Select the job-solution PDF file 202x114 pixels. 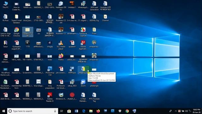tap(61, 70)
